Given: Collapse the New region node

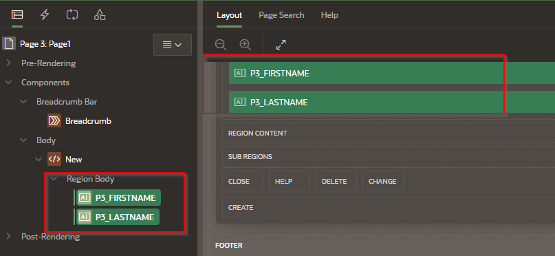Looking at the screenshot, I should pyautogui.click(x=39, y=160).
